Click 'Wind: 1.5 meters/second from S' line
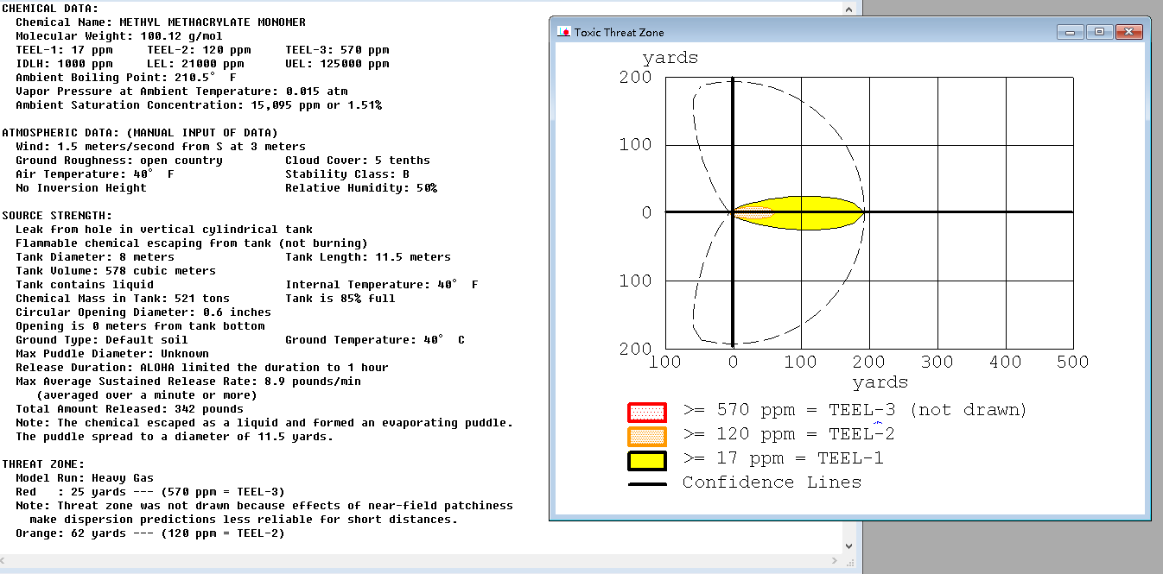This screenshot has height=574, width=1163. 161,147
